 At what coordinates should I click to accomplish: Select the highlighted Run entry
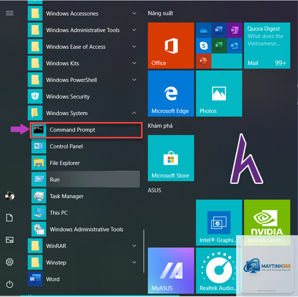pos(86,179)
